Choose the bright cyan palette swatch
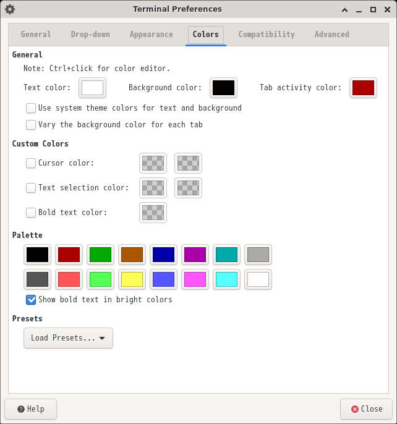 [226, 279]
